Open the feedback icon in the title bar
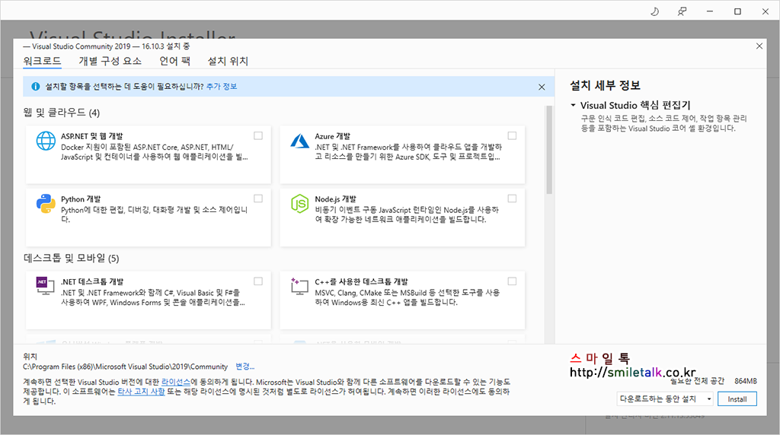This screenshot has width=780, height=435. coord(682,11)
